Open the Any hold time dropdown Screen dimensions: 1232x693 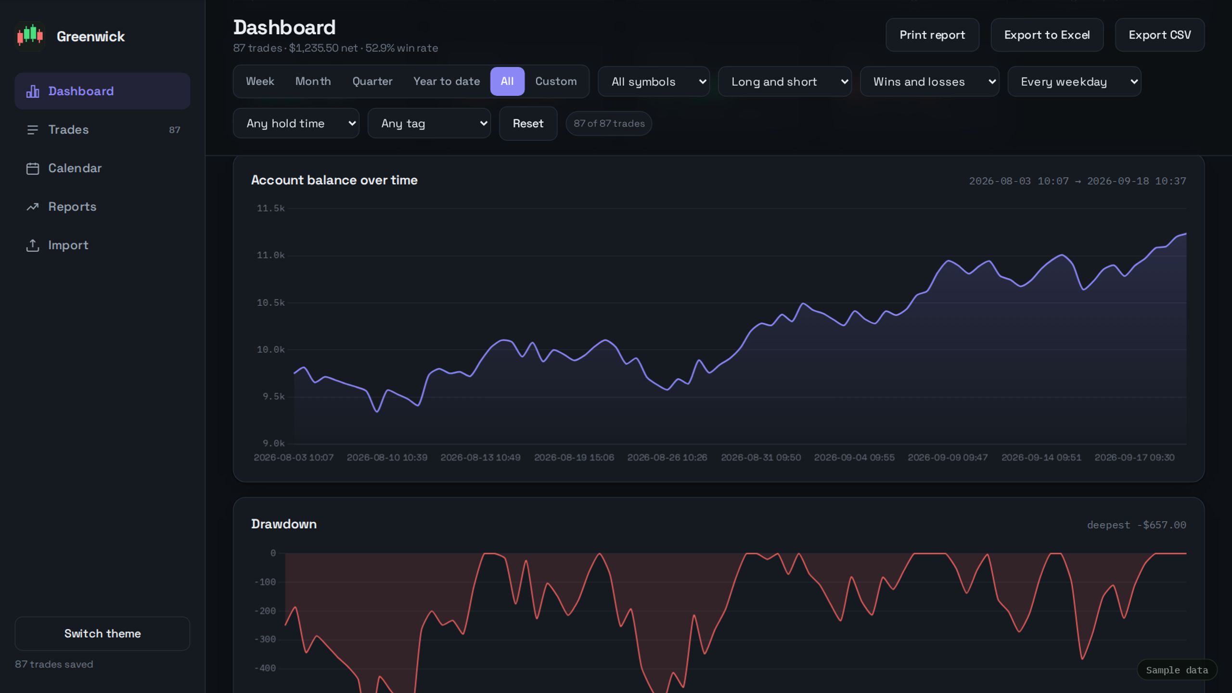click(296, 123)
